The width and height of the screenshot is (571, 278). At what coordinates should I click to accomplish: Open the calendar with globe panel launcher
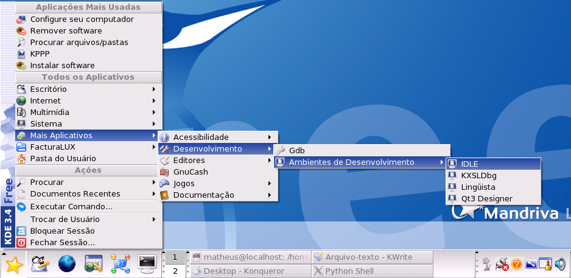94,265
